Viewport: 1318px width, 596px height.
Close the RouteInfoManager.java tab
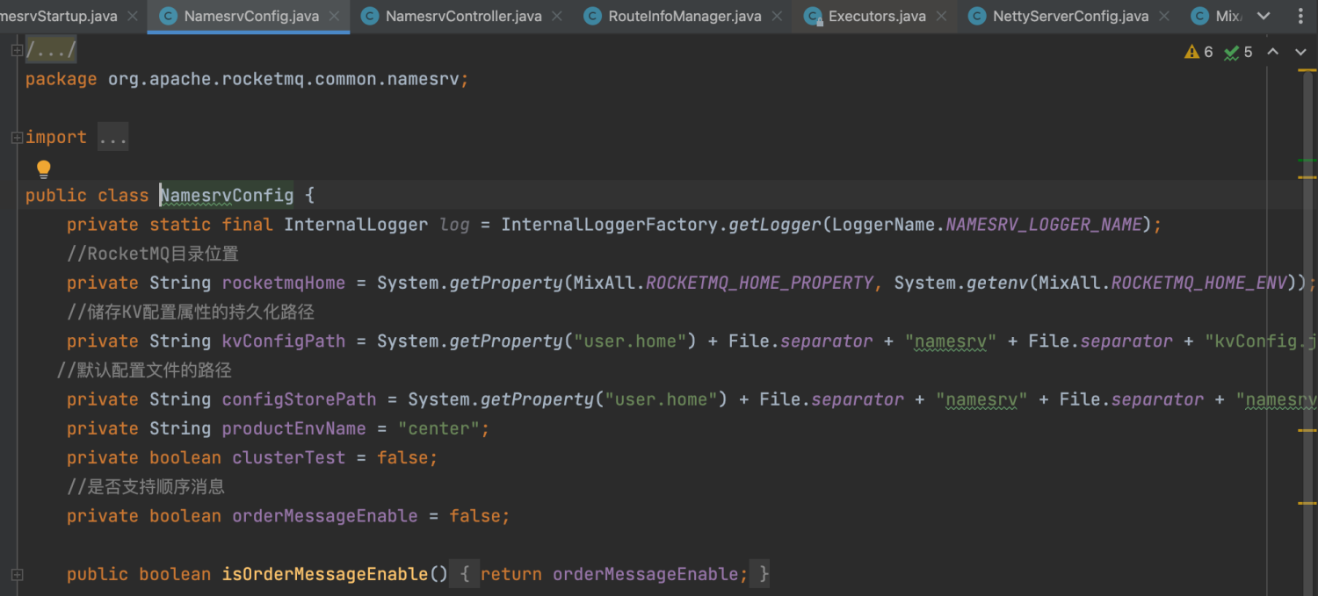[x=777, y=16]
